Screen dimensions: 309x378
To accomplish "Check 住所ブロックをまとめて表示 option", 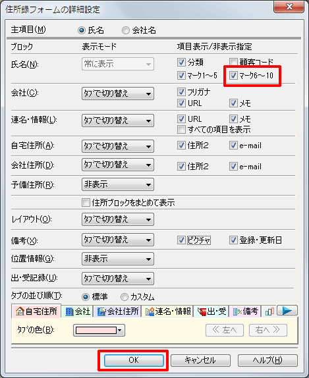I will (x=86, y=203).
